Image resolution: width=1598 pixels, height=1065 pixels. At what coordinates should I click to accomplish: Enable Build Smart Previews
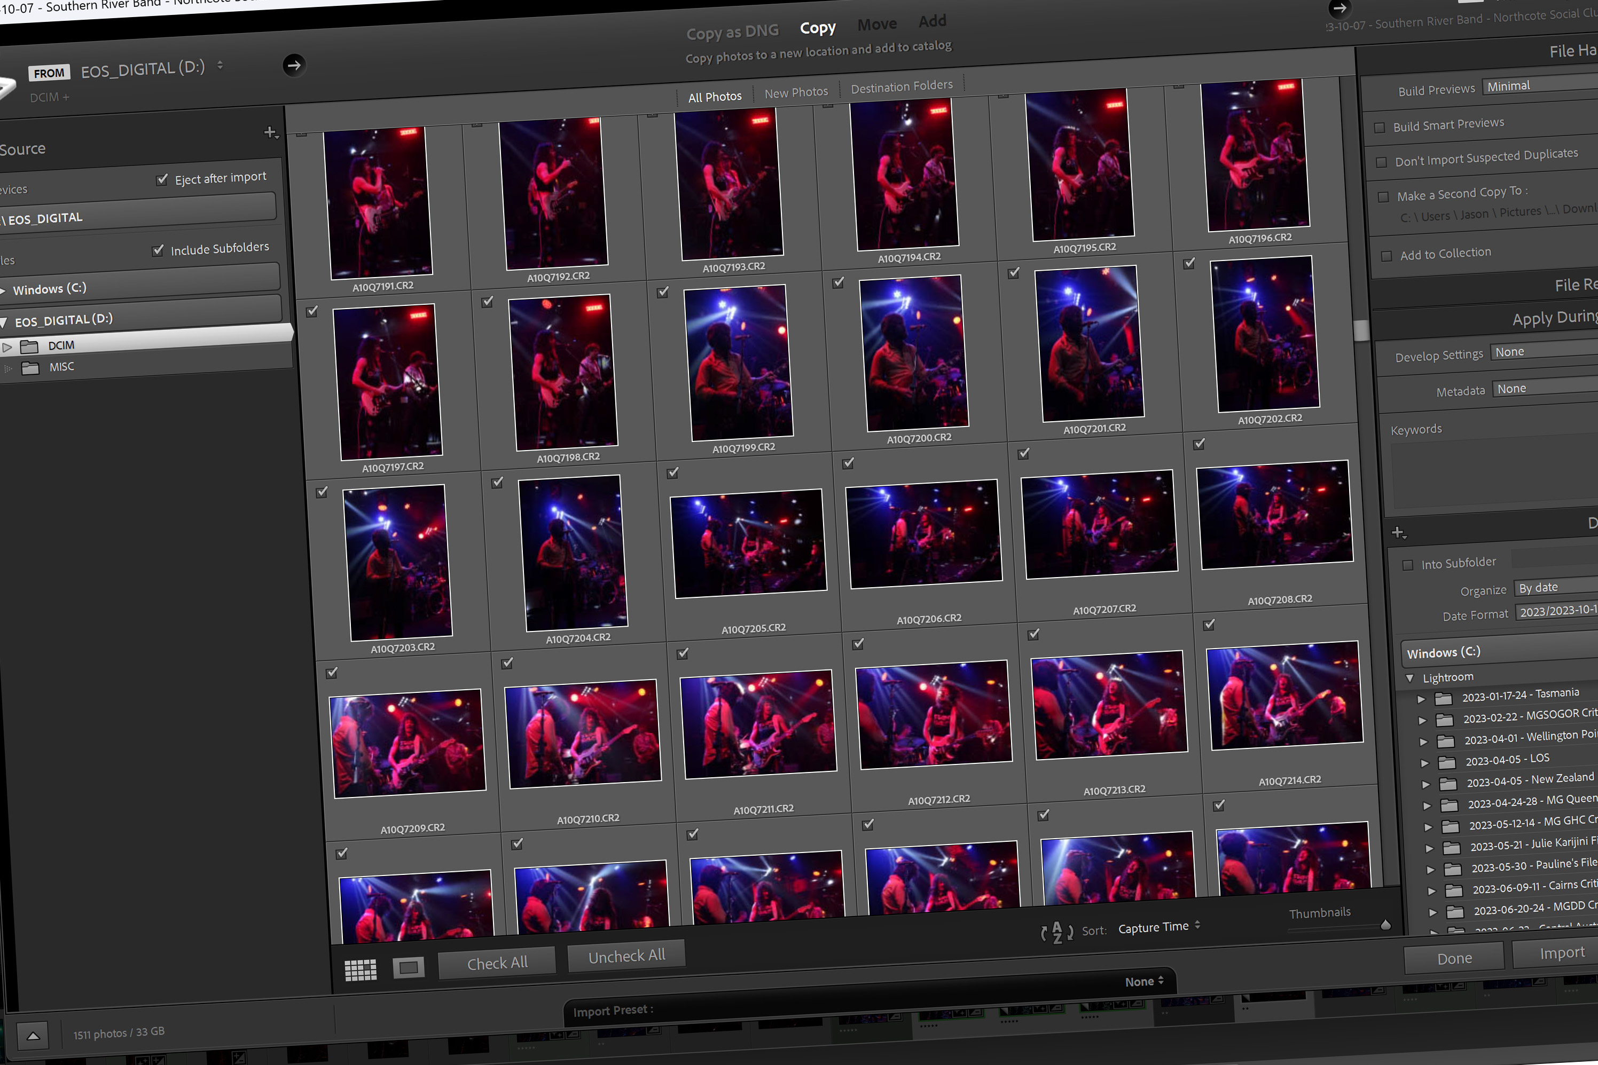1379,128
